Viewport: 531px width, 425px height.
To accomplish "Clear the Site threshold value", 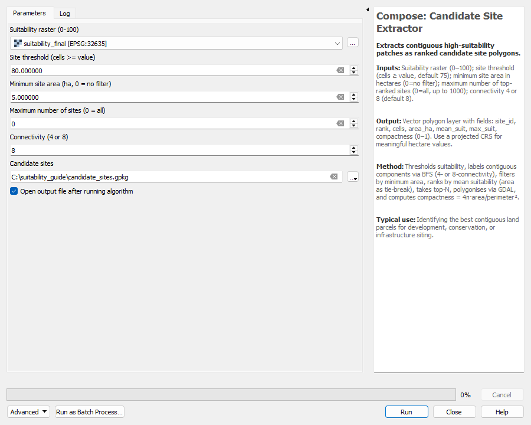I will click(x=340, y=70).
